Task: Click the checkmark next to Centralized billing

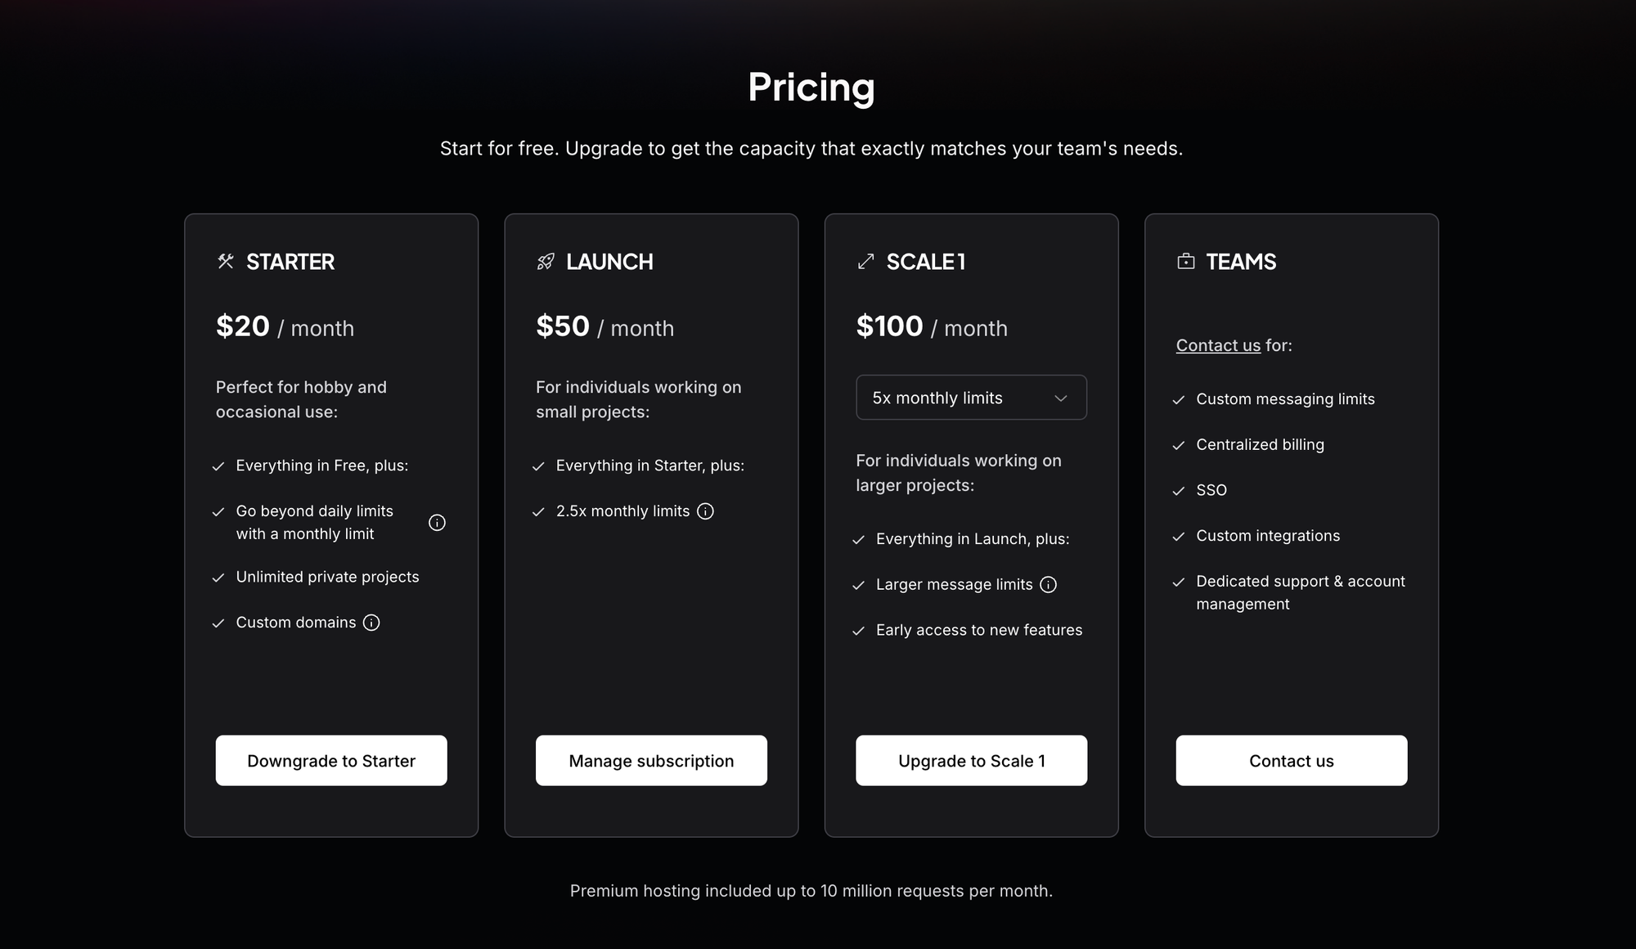Action: click(1178, 445)
